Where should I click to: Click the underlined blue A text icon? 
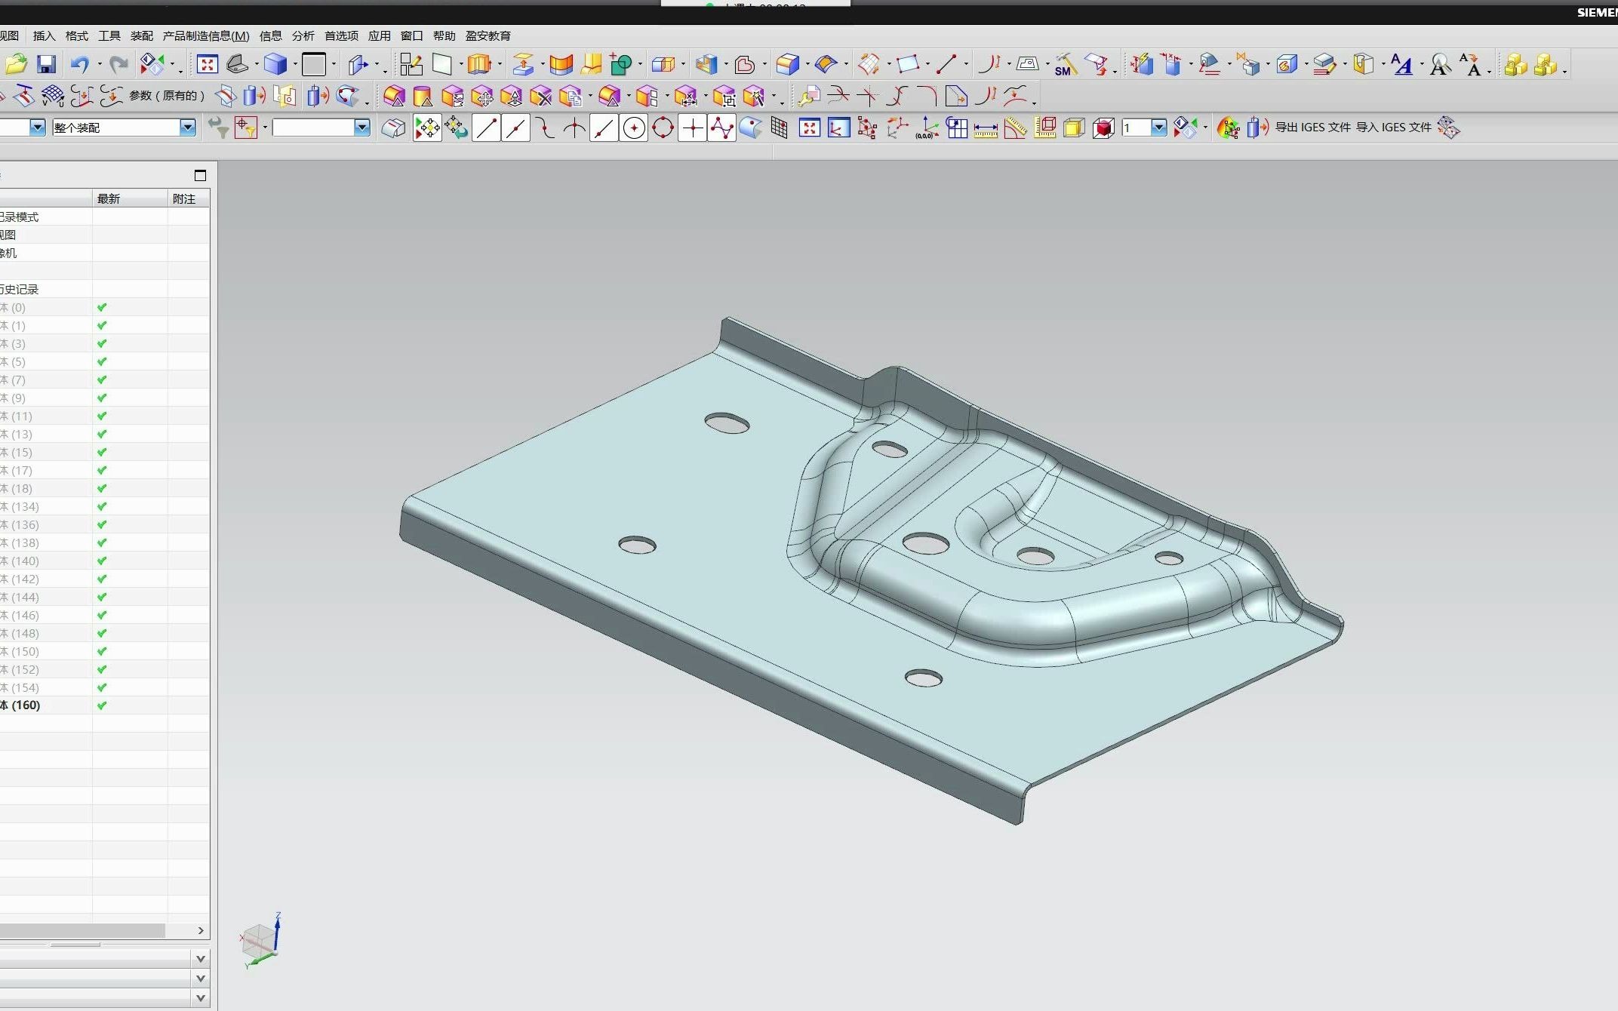click(x=1402, y=65)
